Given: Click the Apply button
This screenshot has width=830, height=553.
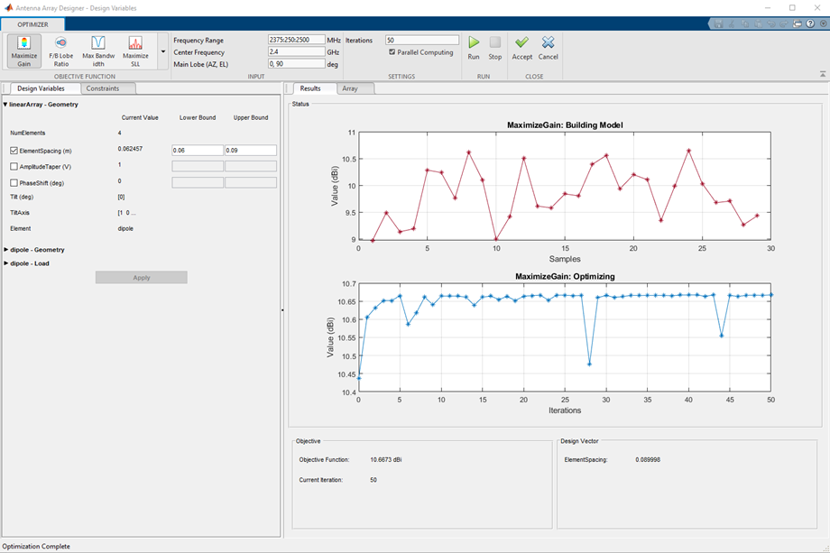Looking at the screenshot, I should 142,277.
